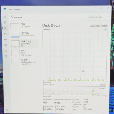Screen dimensions: 114x114
Task: Maximize the Task Manager window
Action: tap(101, 8)
